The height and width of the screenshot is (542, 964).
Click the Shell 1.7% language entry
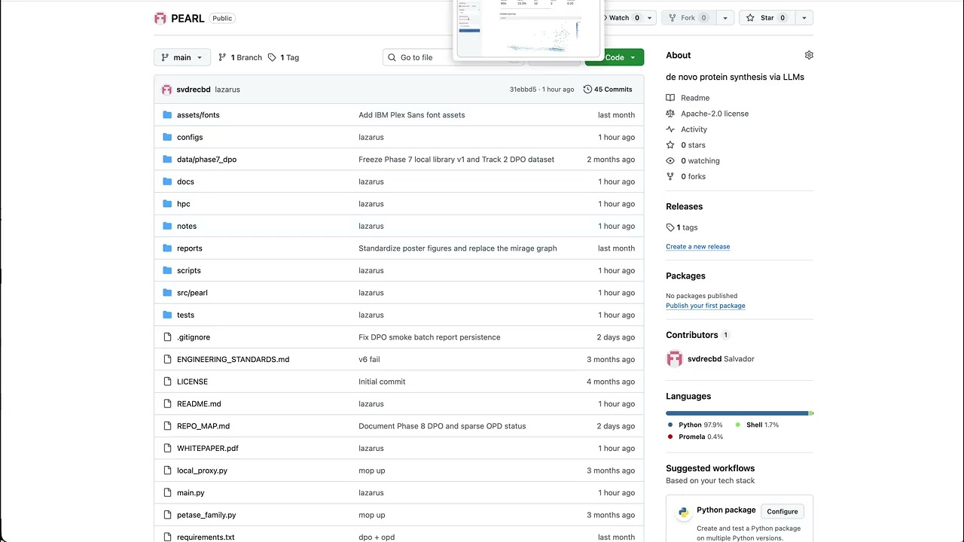757,425
